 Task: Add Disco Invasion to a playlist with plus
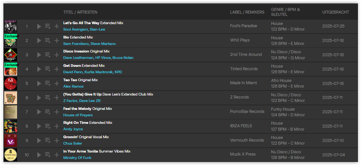click(x=57, y=55)
